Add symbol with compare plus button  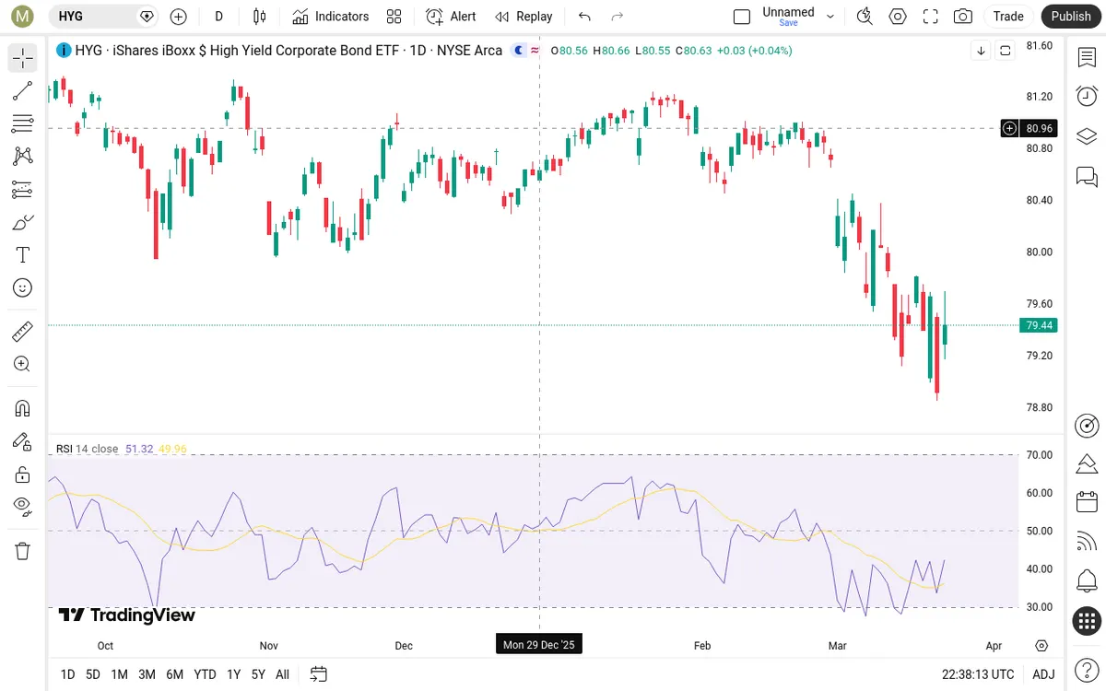pyautogui.click(x=179, y=16)
